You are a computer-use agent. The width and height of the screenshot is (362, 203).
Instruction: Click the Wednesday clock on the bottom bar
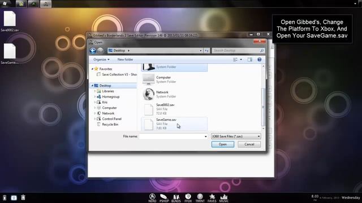(x=351, y=197)
